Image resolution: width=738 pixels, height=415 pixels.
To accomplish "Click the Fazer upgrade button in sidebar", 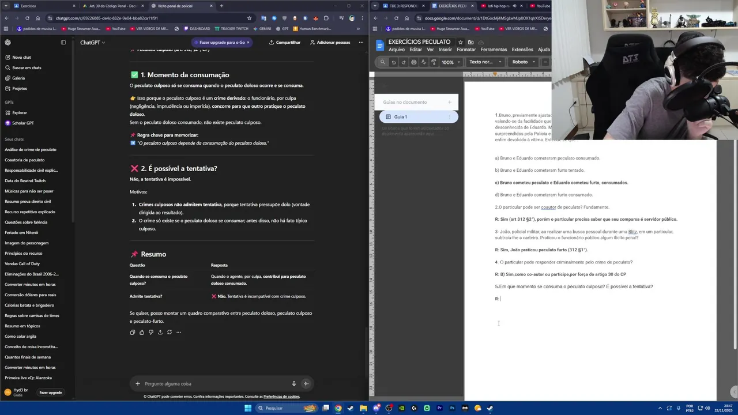I will [51, 393].
